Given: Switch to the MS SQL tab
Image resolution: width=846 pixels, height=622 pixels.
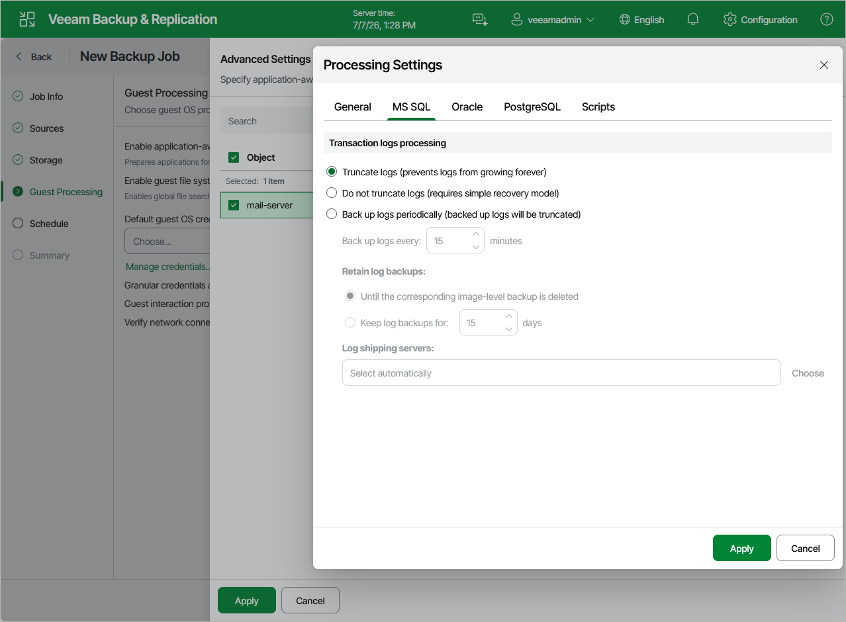Looking at the screenshot, I should tap(412, 107).
